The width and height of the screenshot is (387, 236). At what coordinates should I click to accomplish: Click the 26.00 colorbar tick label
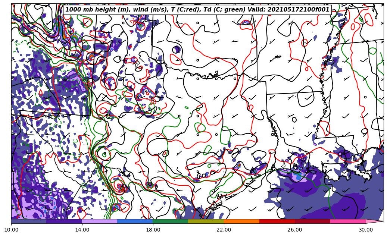pos(295,230)
